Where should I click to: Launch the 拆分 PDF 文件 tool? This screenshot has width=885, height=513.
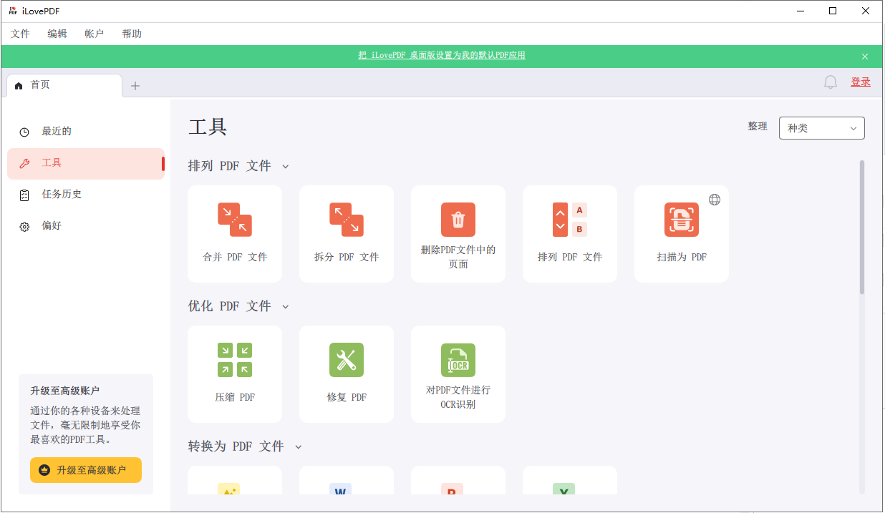(347, 234)
